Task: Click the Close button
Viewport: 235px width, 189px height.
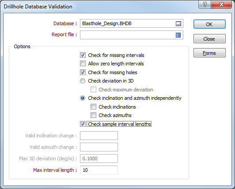Action: (209, 39)
